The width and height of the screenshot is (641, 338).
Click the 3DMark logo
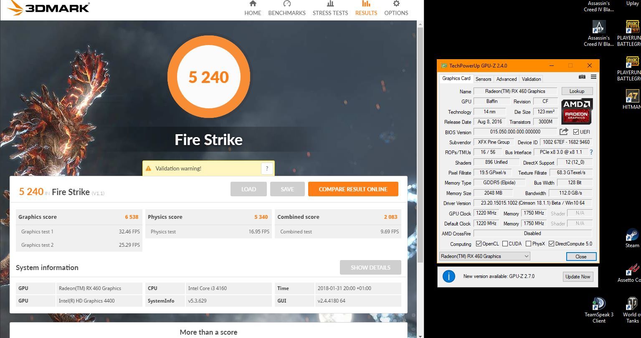[48, 8]
